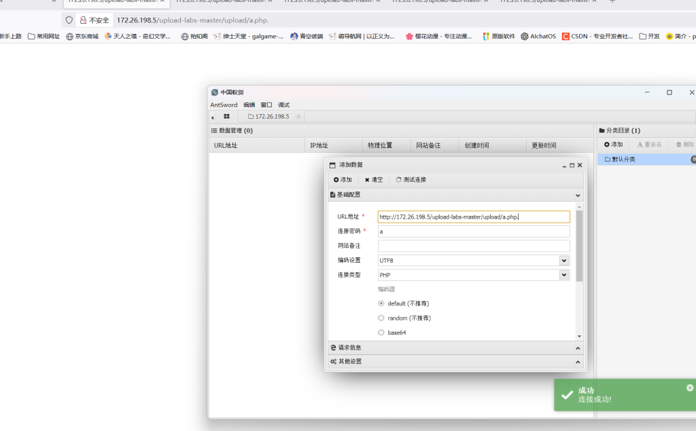Click the 连接密码 input field
Image resolution: width=696 pixels, height=431 pixels.
click(474, 231)
